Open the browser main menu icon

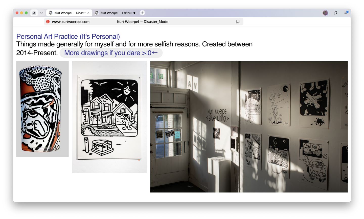[x=346, y=13]
